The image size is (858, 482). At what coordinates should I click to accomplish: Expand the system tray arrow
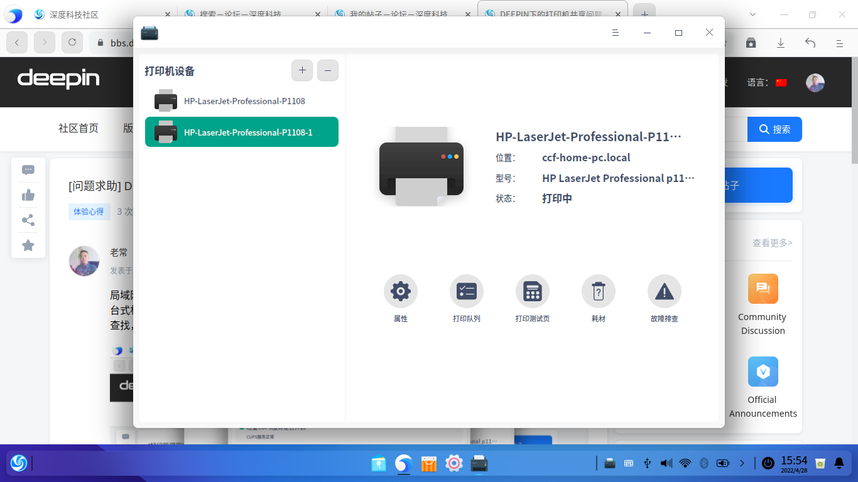point(742,464)
